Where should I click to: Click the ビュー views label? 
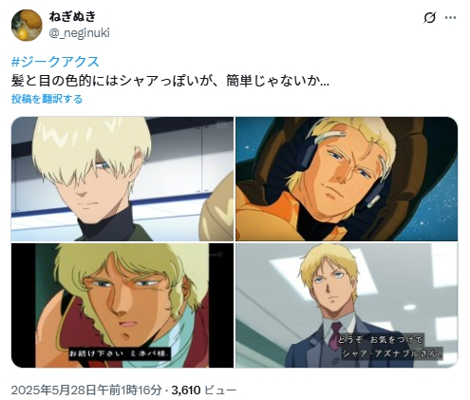click(220, 390)
